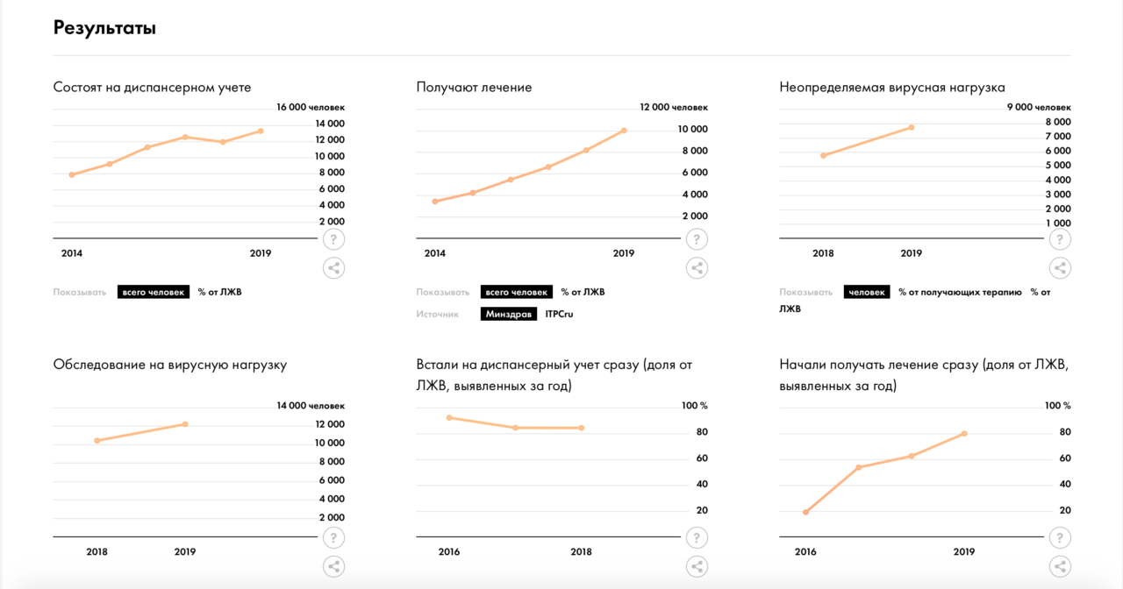The height and width of the screenshot is (589, 1123).
Task: Share the «Обследование на вирусную нагрузку» chart
Action: pyautogui.click(x=333, y=566)
